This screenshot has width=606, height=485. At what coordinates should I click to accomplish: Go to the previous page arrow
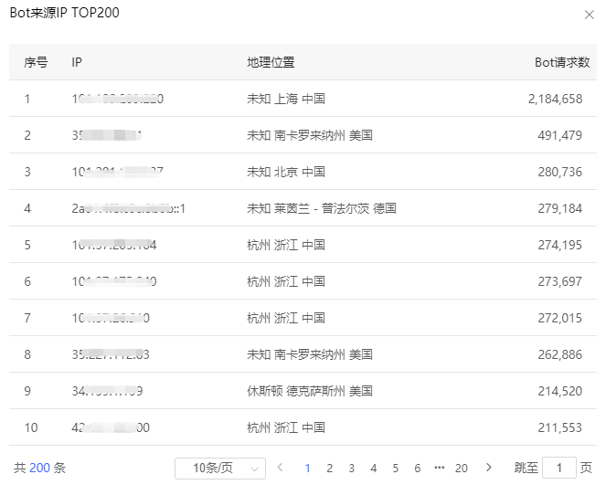coord(281,468)
